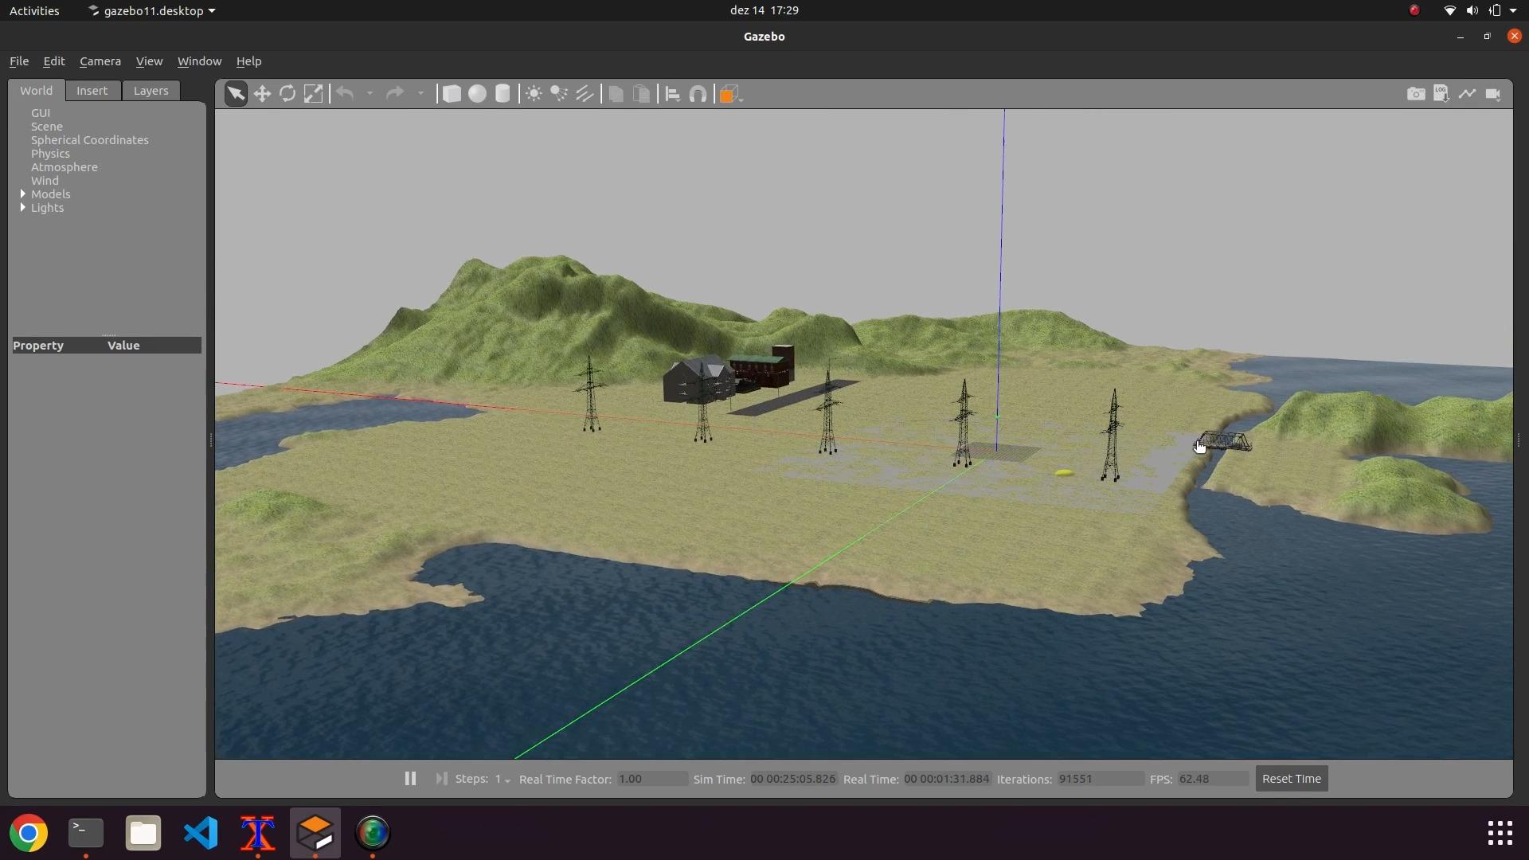1529x860 pixels.
Task: Open the Help menu
Action: [x=249, y=61]
